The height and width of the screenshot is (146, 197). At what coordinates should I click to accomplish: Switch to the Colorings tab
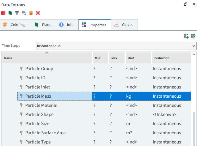pyautogui.click(x=15, y=25)
